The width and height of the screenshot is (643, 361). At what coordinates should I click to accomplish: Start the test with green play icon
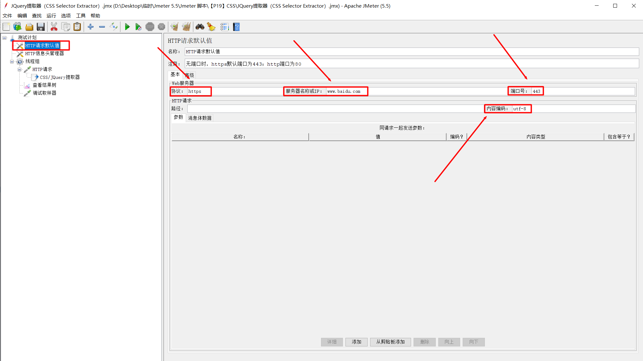(x=127, y=27)
